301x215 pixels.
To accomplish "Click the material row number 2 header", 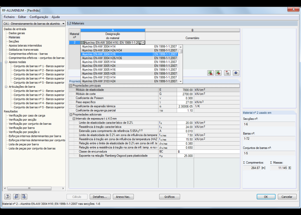I will click(74, 43).
